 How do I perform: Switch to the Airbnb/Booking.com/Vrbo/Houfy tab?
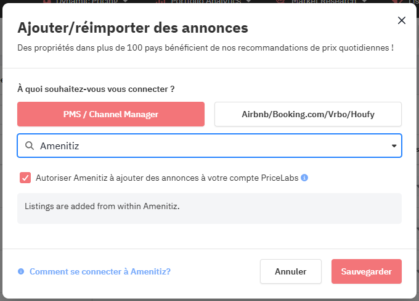(x=308, y=114)
